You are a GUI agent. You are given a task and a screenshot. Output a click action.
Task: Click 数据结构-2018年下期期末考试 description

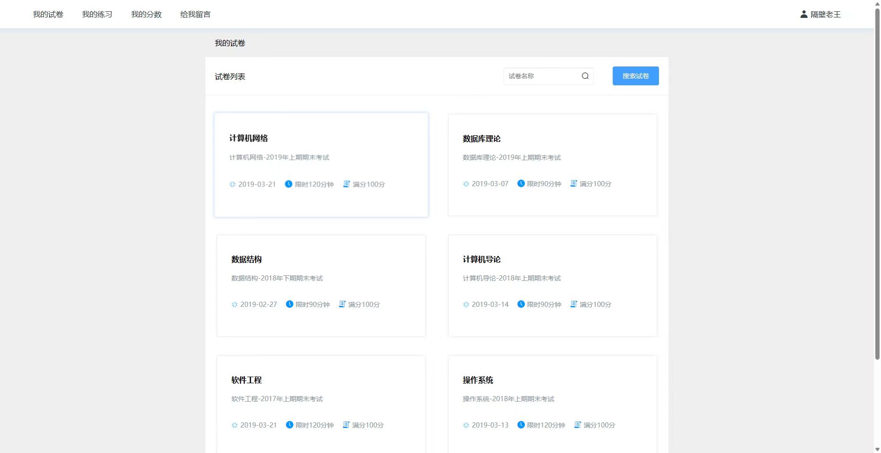click(277, 278)
